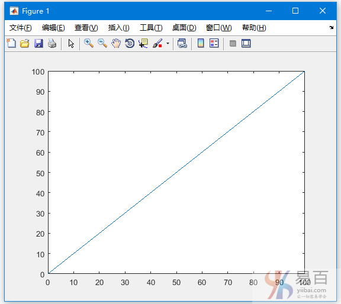Select the Pan hand tool
This screenshot has width=341, height=304.
[x=116, y=43]
